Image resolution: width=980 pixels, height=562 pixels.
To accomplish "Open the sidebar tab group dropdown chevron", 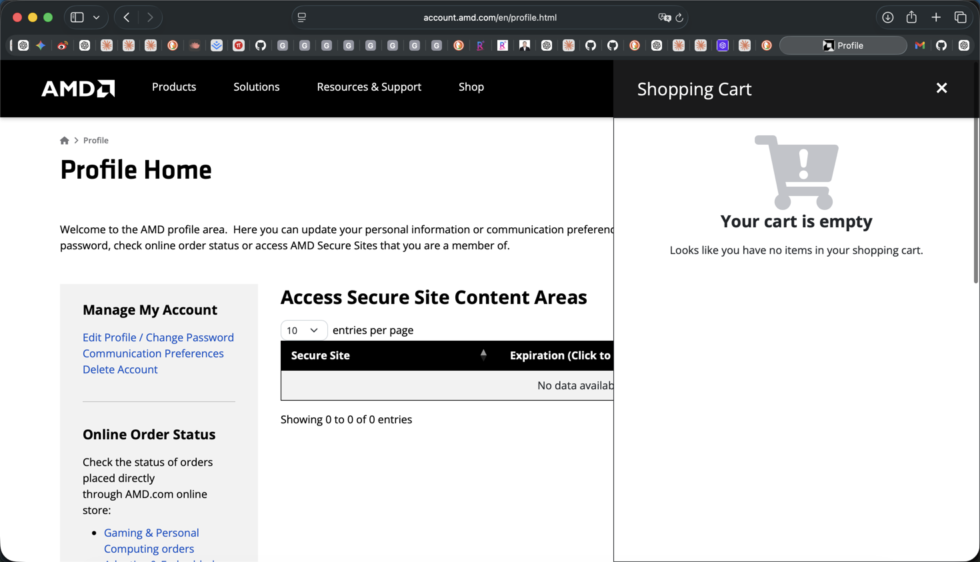I will click(x=97, y=17).
